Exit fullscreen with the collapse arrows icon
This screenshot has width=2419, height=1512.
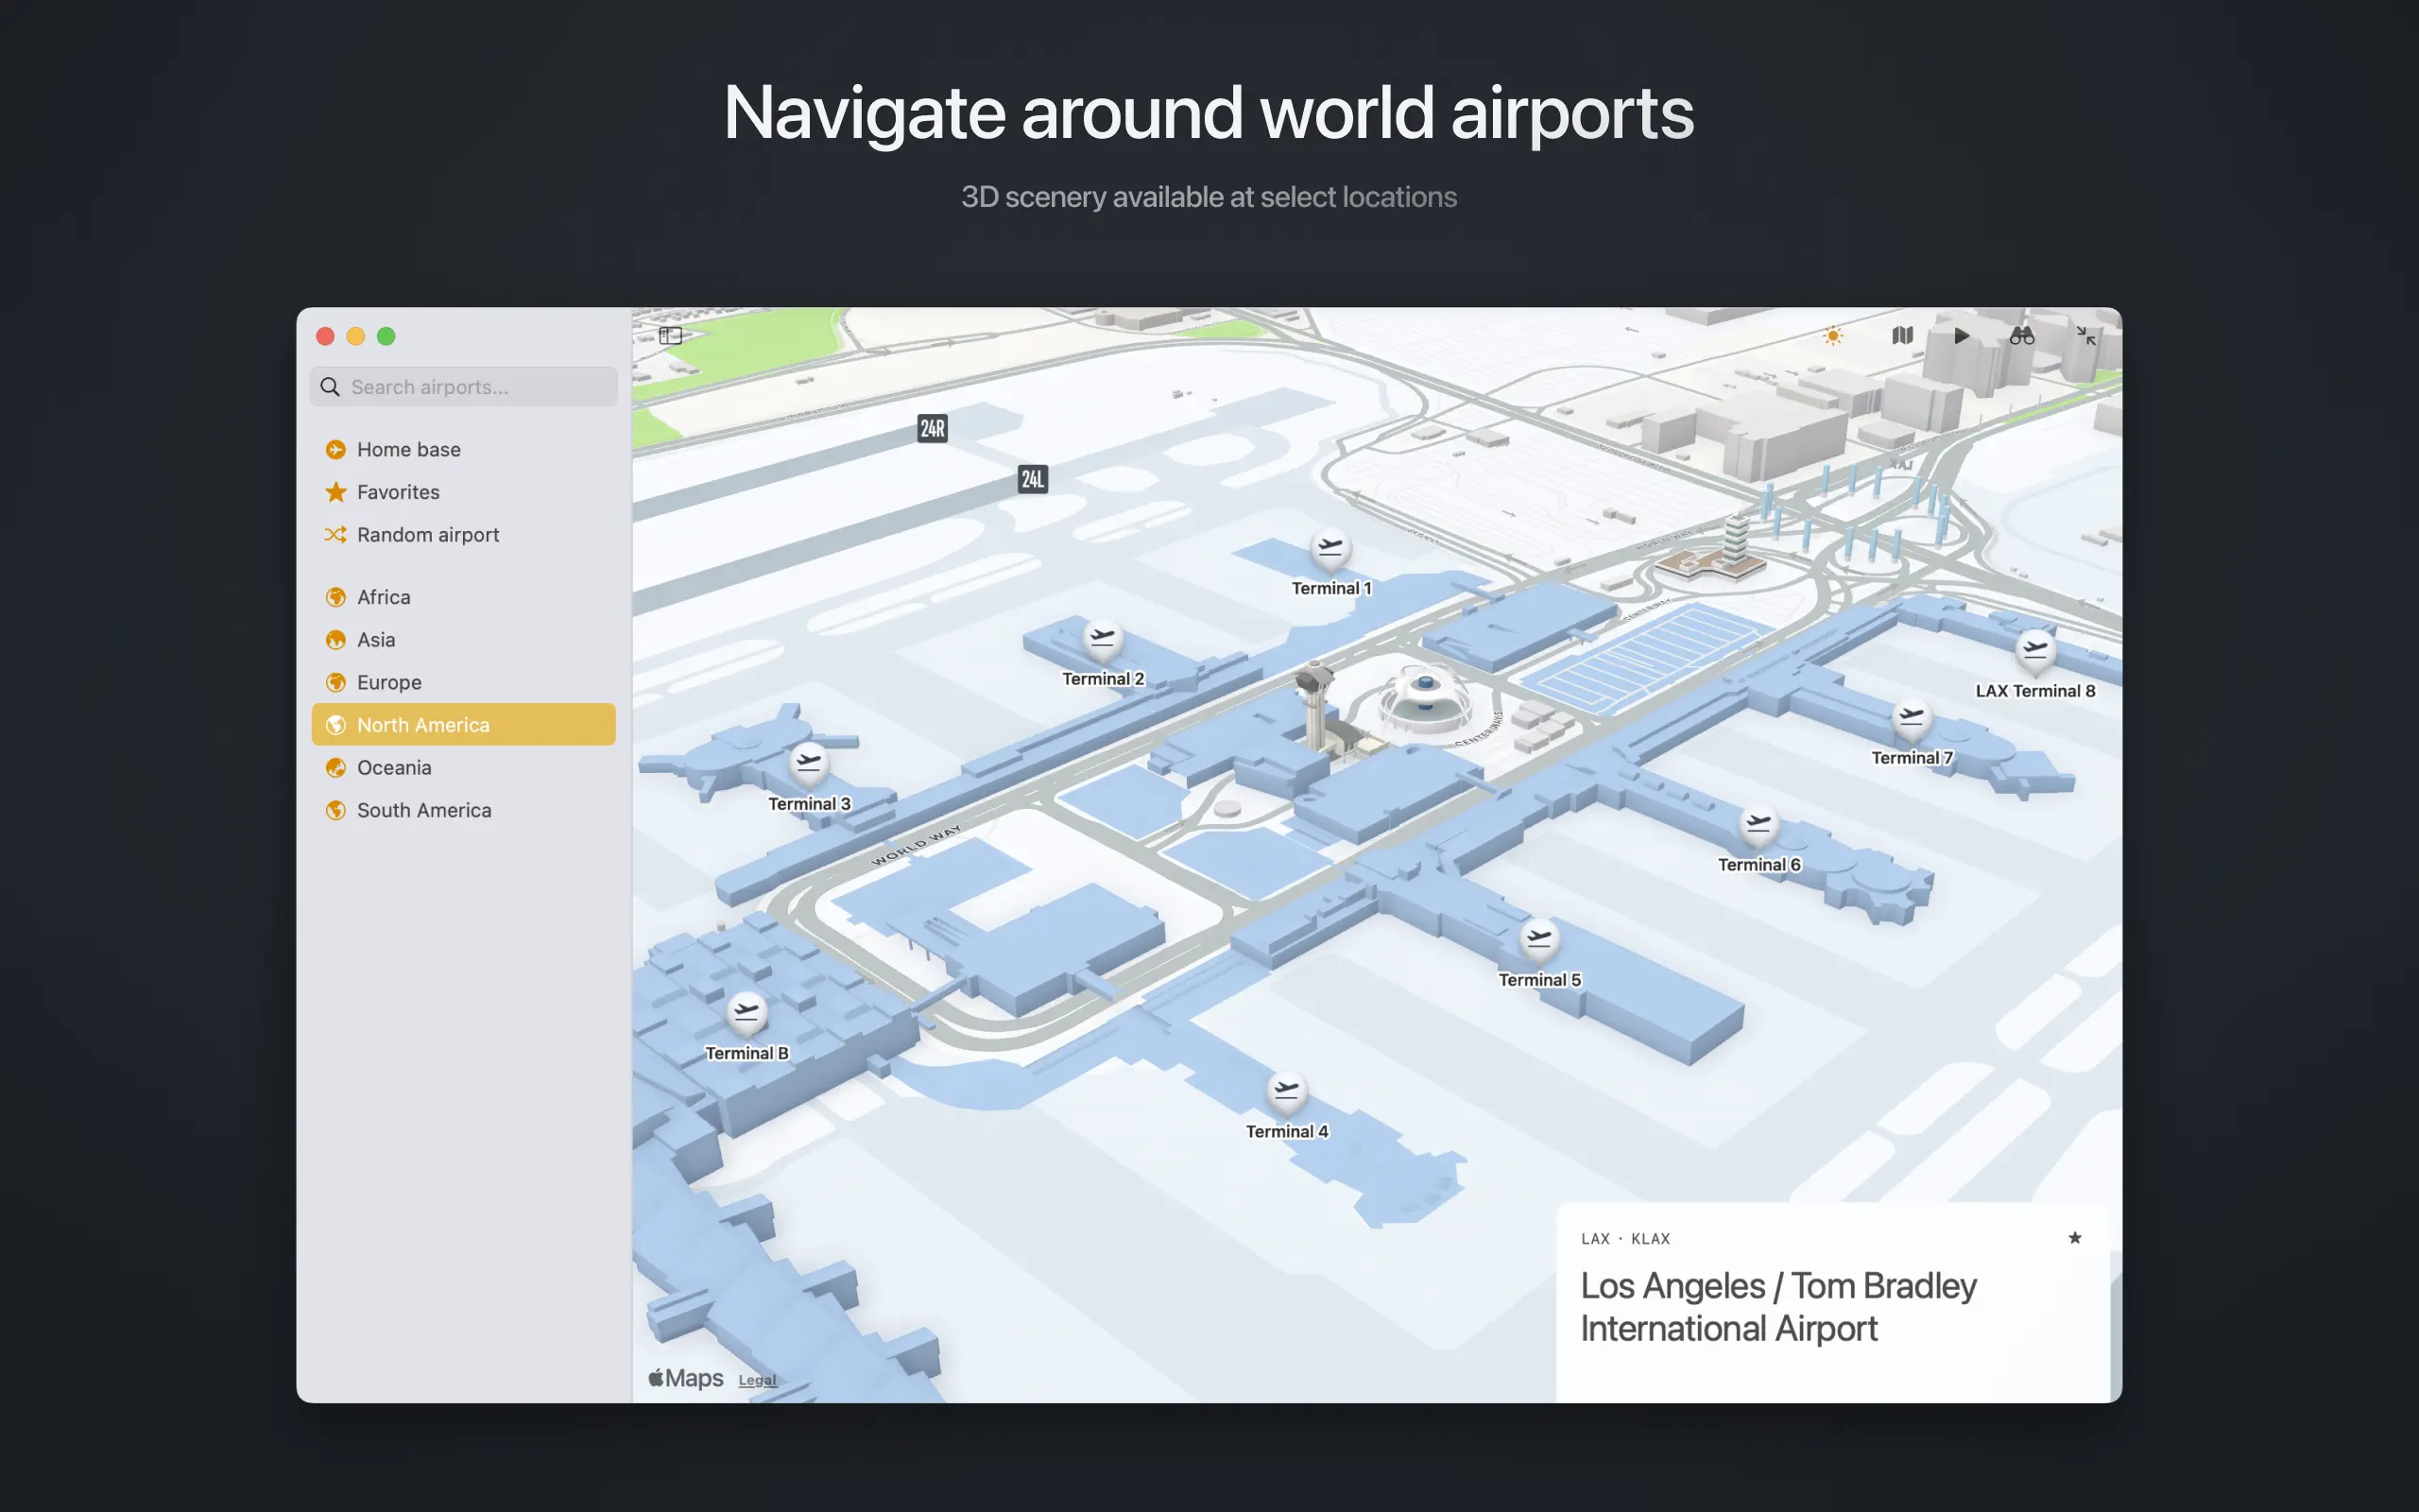[2086, 336]
